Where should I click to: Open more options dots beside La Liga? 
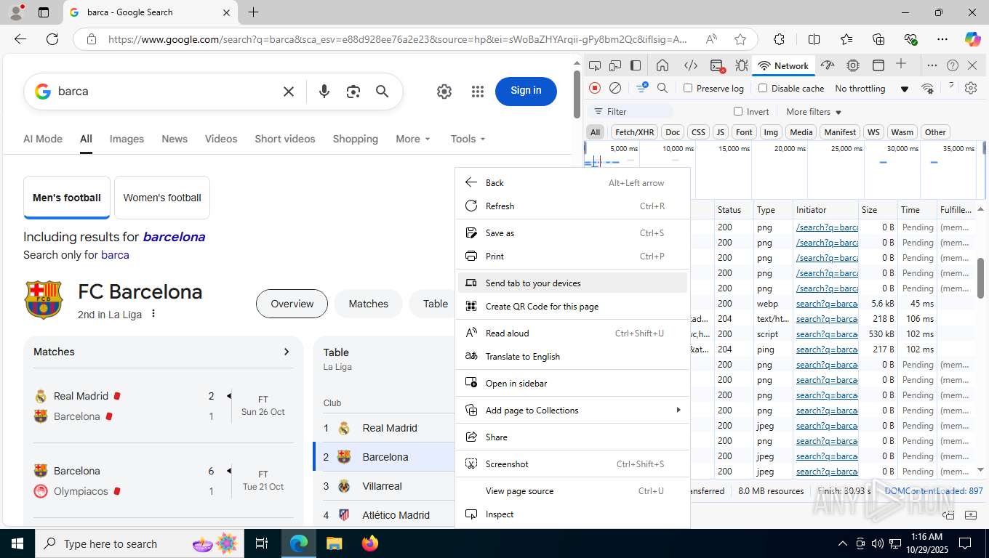[153, 315]
